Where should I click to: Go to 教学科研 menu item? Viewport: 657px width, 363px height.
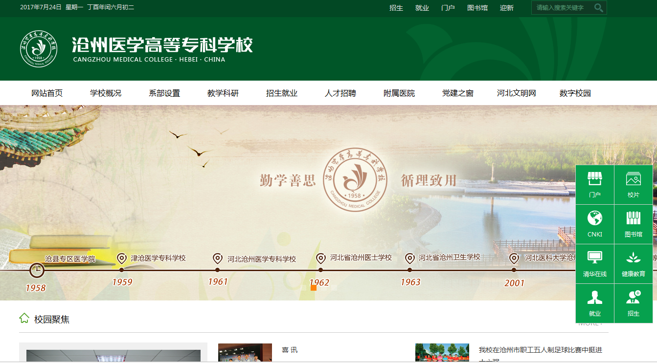coord(223,93)
